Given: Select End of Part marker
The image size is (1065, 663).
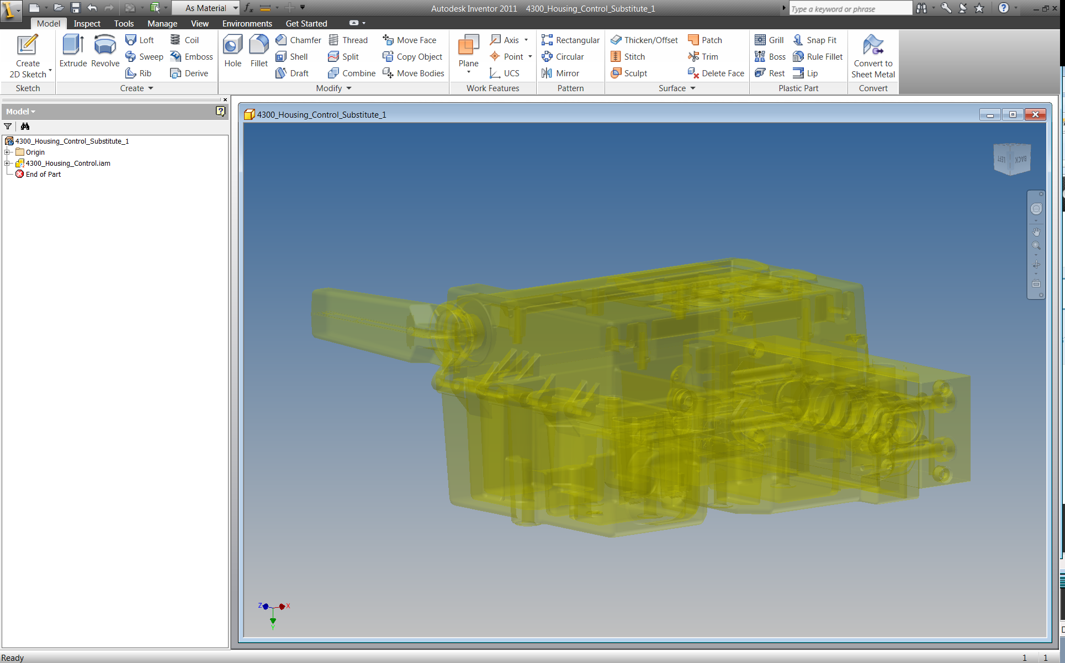Looking at the screenshot, I should pyautogui.click(x=43, y=174).
